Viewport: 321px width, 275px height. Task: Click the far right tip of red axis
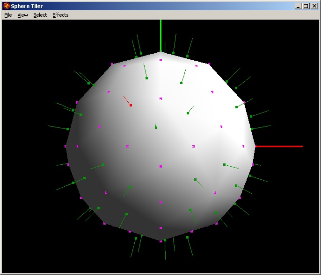[x=302, y=146]
